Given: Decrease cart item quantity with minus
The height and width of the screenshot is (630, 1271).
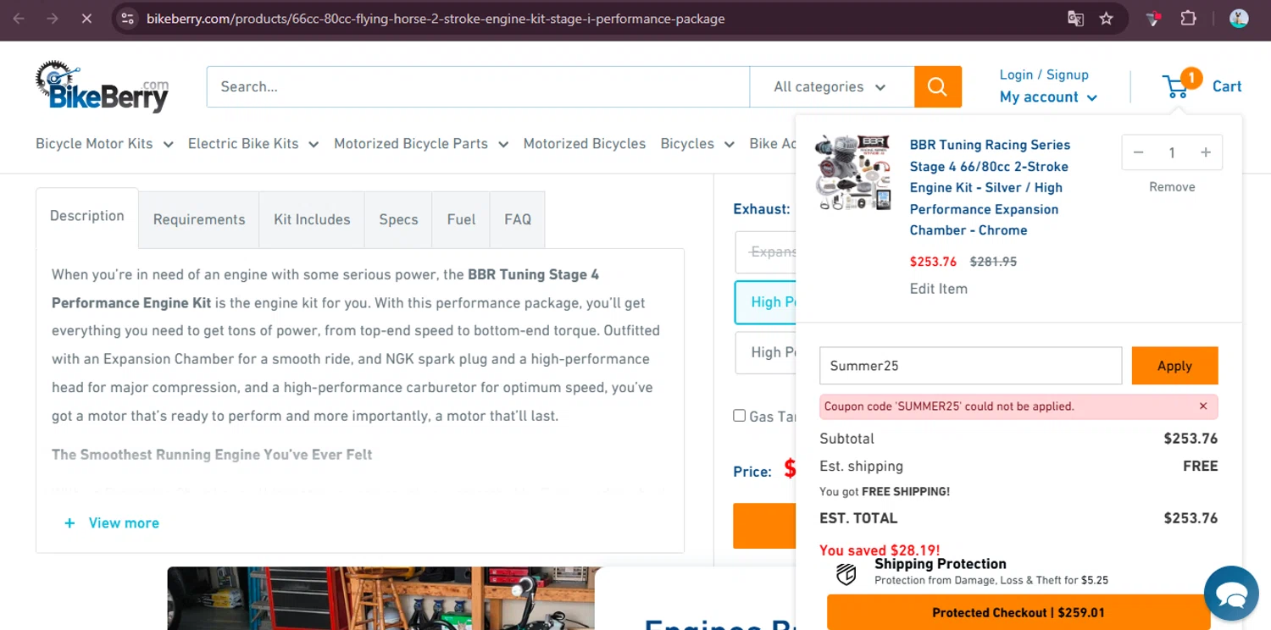Looking at the screenshot, I should (1138, 152).
